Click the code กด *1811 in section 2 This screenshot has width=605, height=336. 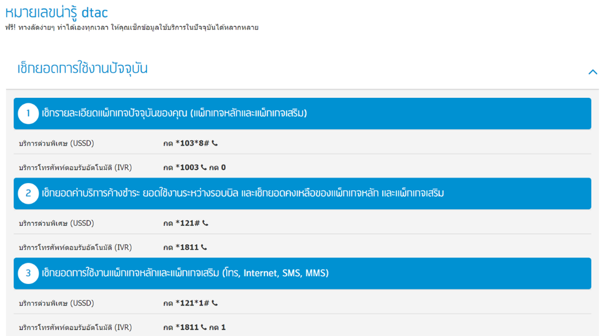181,247
